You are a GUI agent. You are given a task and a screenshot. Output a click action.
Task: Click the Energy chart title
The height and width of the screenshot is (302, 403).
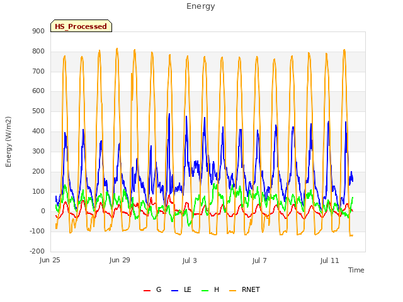click(201, 6)
